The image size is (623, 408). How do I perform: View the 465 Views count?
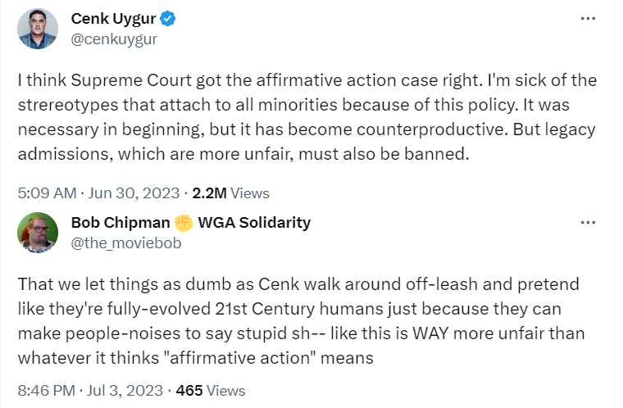210,390
